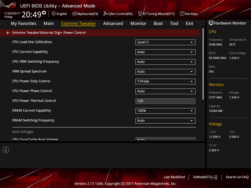Click the back arrow in the breadcrumb bar
Viewport: 251px width, 188px height.
click(x=8, y=33)
